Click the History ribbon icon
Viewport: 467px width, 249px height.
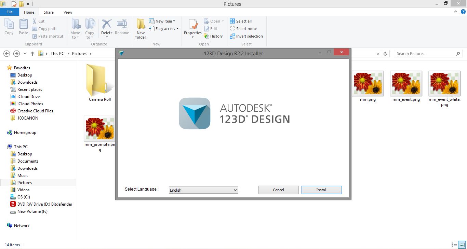pos(213,36)
